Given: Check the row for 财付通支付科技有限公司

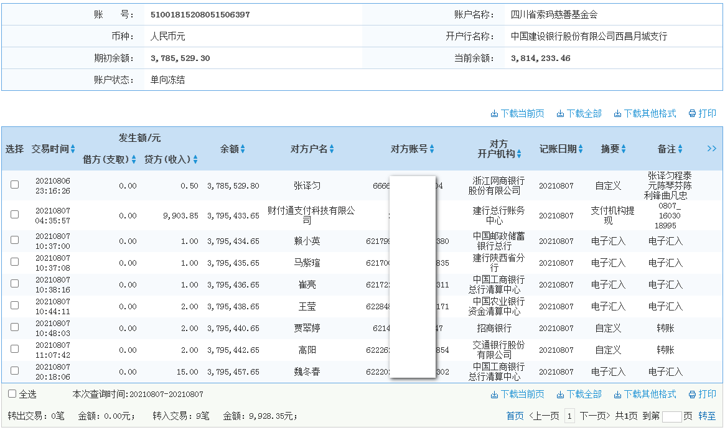Looking at the screenshot, I should tap(15, 215).
